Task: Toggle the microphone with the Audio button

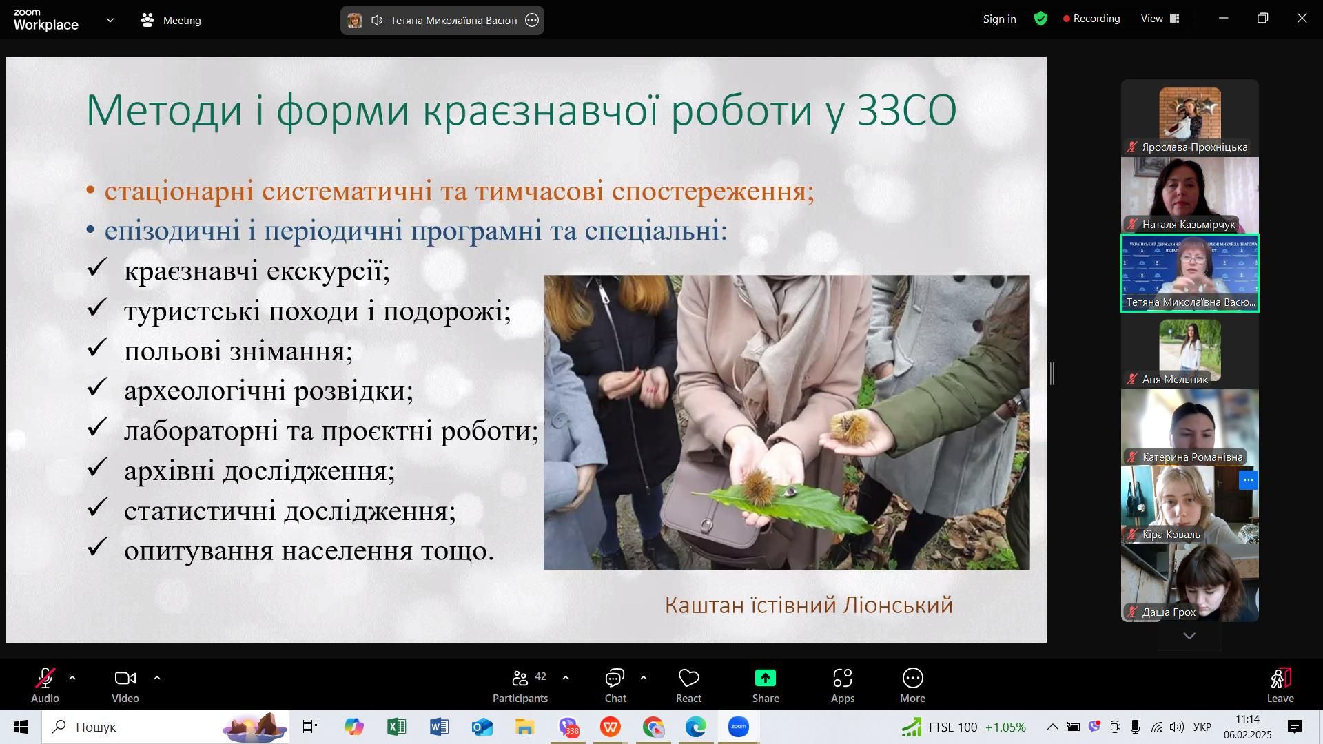Action: (45, 685)
